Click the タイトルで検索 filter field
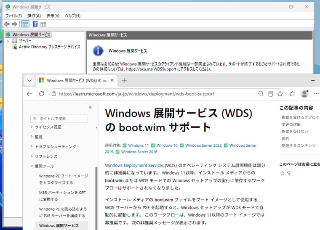 click(x=59, y=119)
